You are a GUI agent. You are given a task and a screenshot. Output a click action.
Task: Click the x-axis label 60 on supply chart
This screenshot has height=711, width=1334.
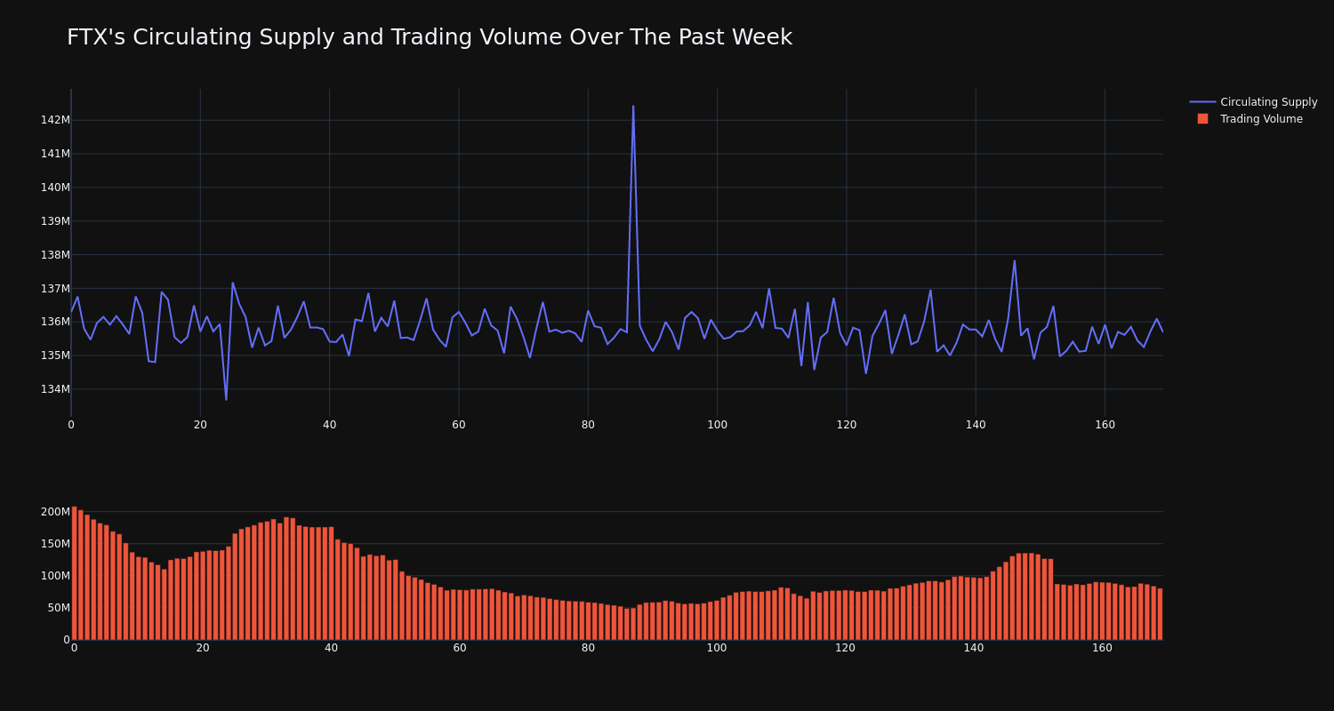point(459,425)
